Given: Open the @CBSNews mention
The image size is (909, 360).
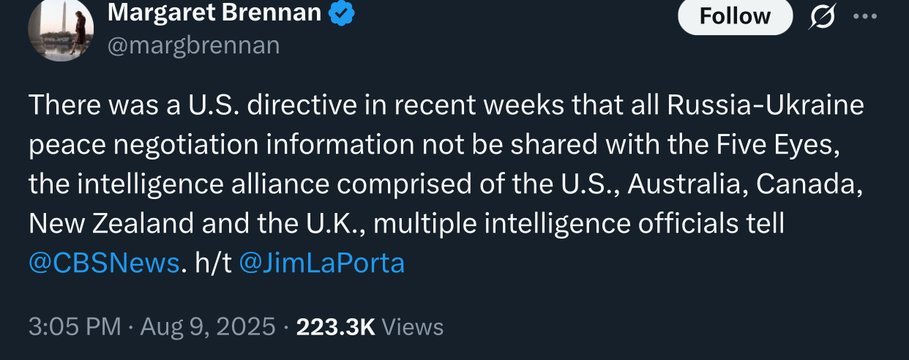Looking at the screenshot, I should (x=104, y=263).
